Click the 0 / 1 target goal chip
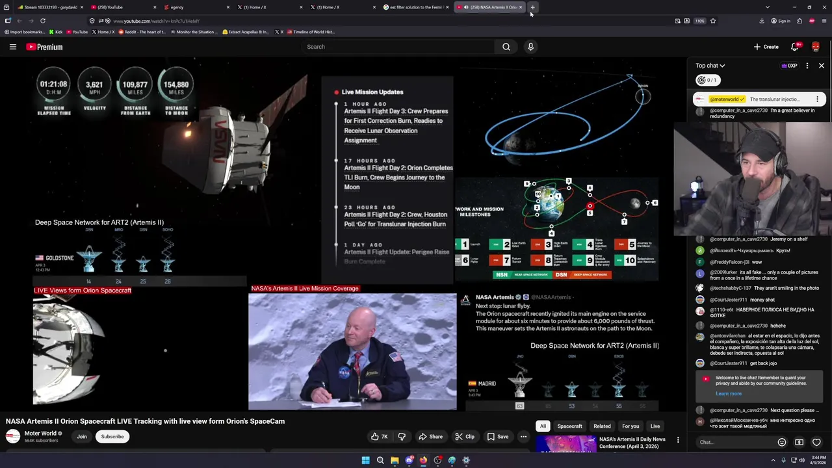This screenshot has height=468, width=832. [x=707, y=80]
